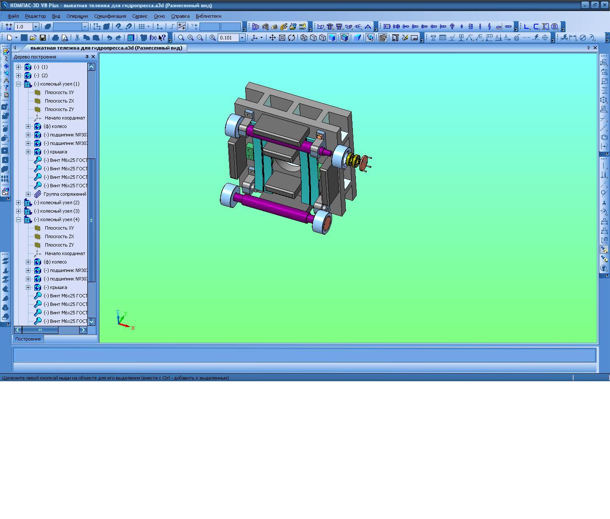The width and height of the screenshot is (610, 519).
Task: Click the tree panel scroll-down arrow
Action: click(91, 322)
